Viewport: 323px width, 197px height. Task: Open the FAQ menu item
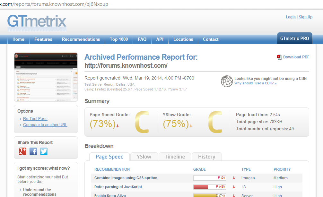pos(142,39)
